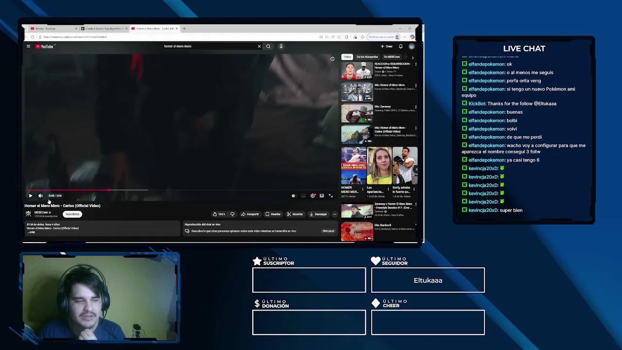Click the Descargar download button
Viewport: 622px width, 350px height.
(x=318, y=214)
